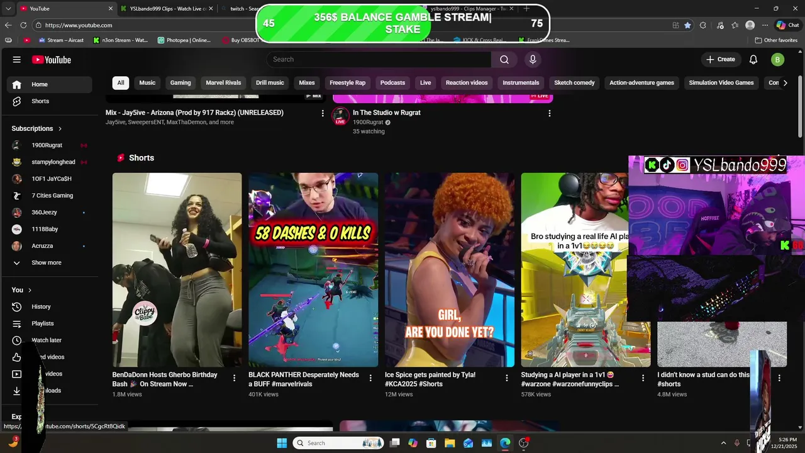Select the Marvel Rivals chip

pos(223,82)
